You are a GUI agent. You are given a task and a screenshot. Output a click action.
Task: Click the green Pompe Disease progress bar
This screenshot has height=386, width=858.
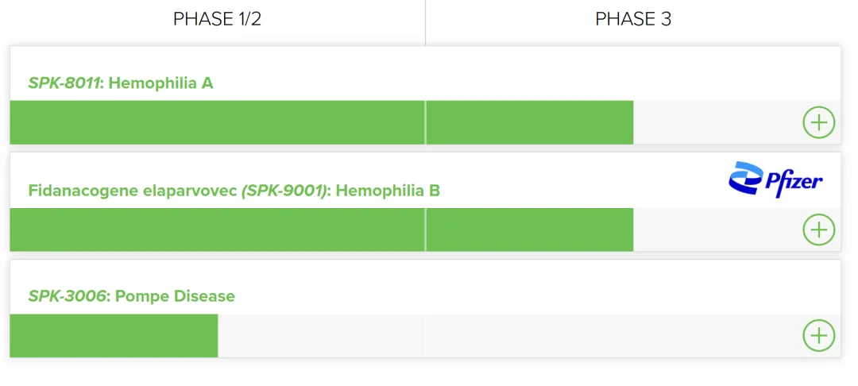pos(114,335)
